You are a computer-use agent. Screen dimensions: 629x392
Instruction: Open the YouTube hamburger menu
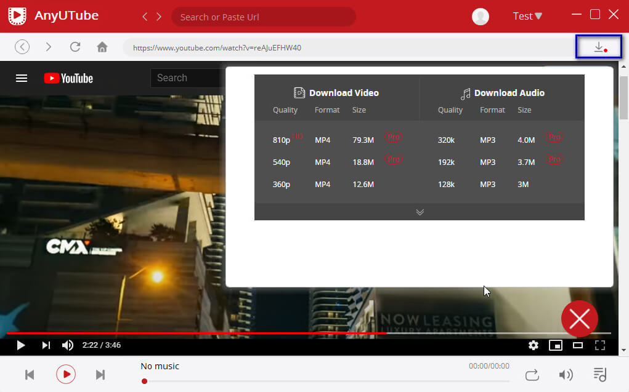[22, 78]
